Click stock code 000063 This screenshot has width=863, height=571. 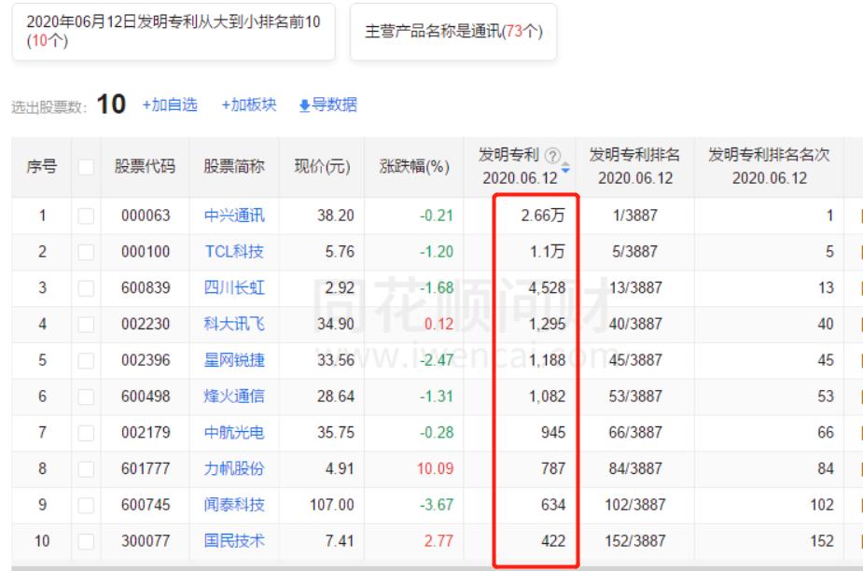[146, 216]
